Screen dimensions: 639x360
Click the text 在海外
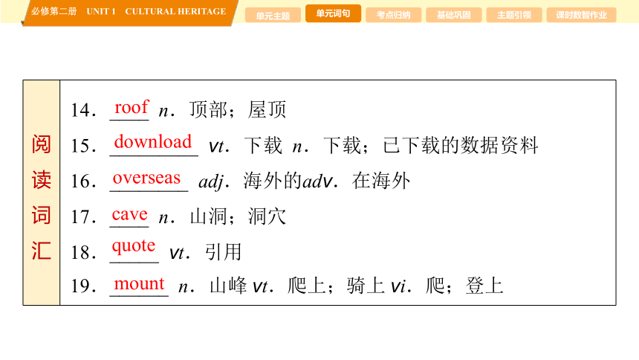[x=381, y=181]
